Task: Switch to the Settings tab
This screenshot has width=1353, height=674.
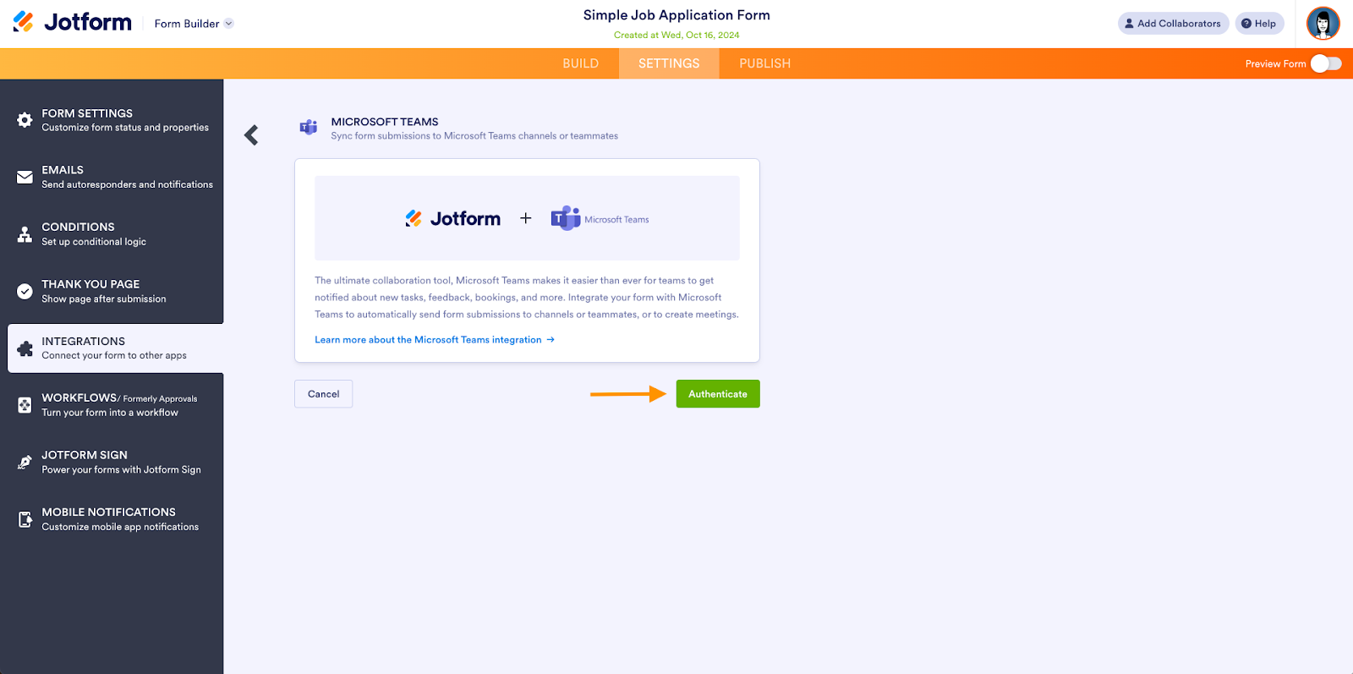Action: 669,63
